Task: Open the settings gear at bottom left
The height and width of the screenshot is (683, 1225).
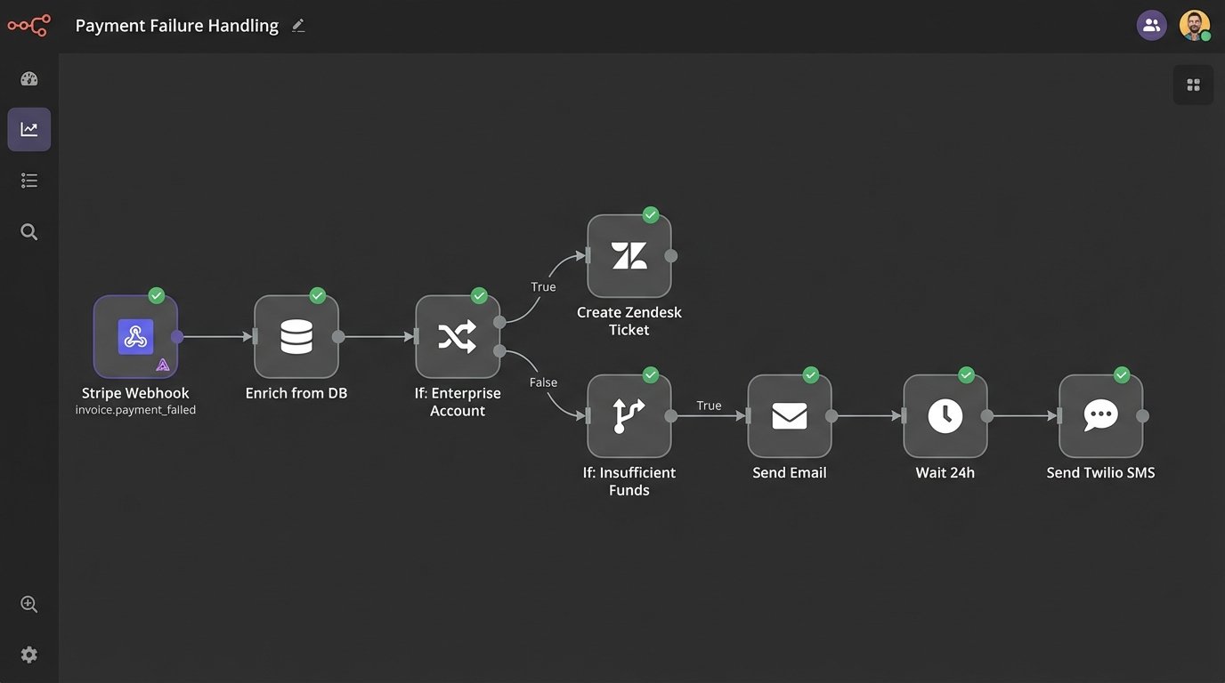Action: tap(28, 654)
